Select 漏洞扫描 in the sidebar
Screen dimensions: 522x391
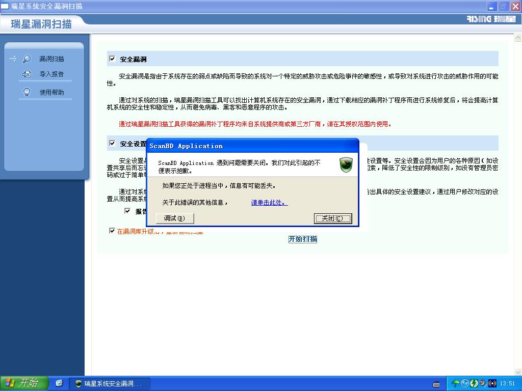[x=51, y=59]
